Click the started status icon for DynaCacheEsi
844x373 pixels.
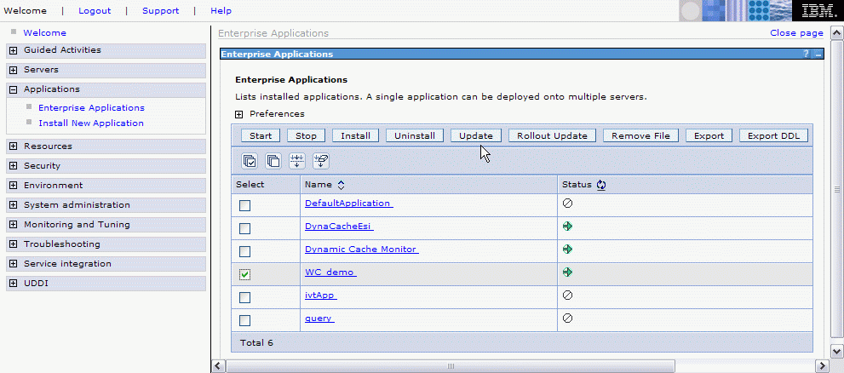point(567,227)
